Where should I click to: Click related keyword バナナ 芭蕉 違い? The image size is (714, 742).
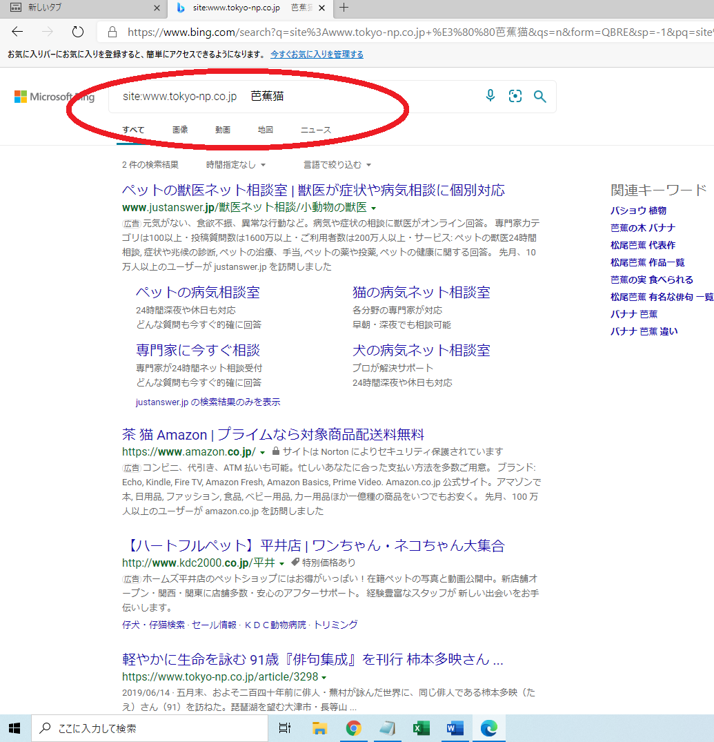[x=644, y=331]
